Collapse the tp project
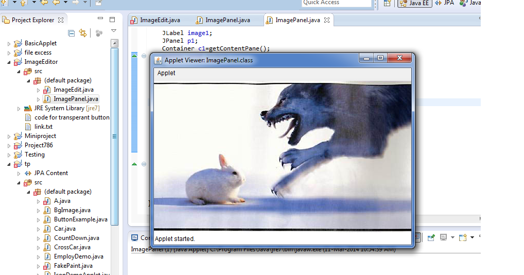 9,164
